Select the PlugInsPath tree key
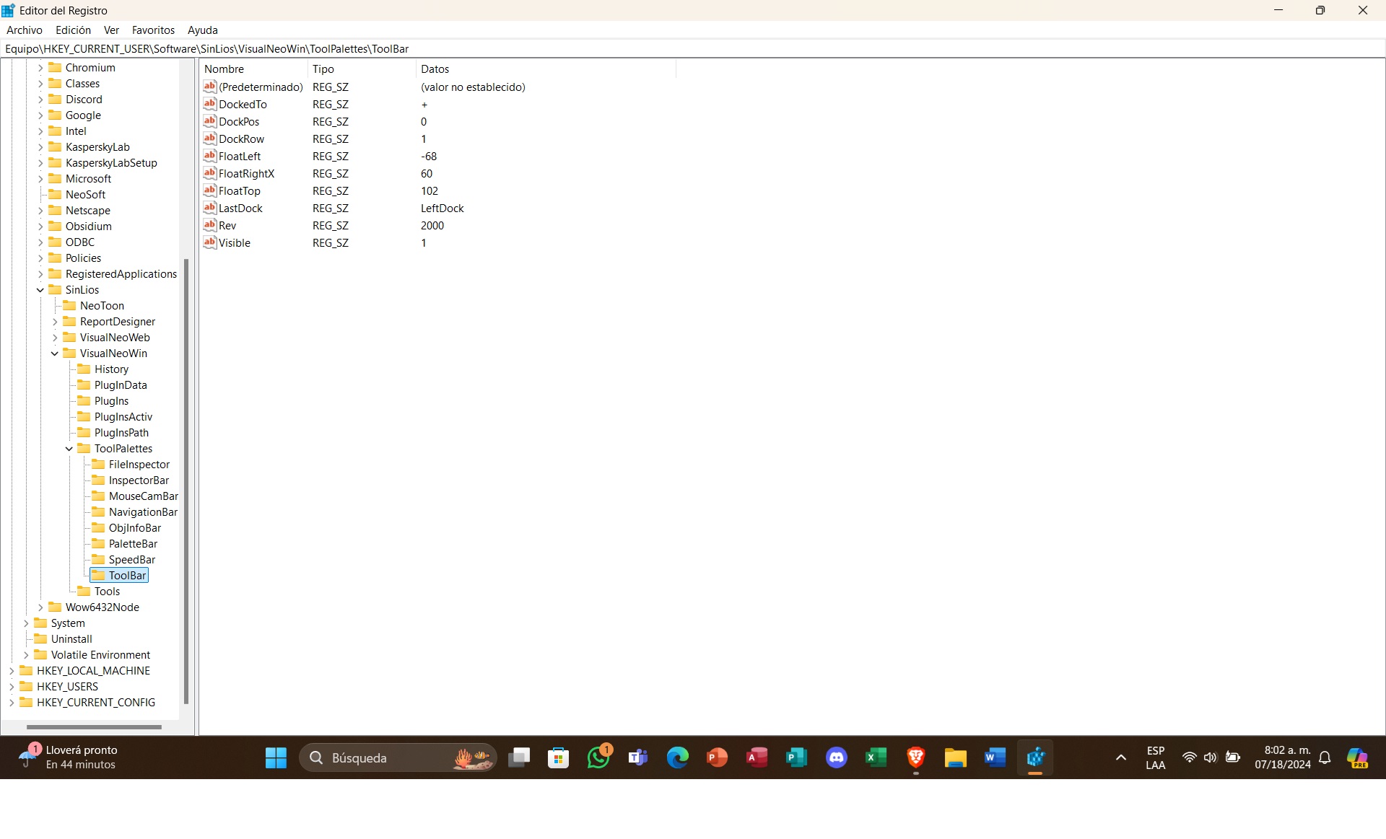Screen dimensions: 1386x839 pos(121,433)
